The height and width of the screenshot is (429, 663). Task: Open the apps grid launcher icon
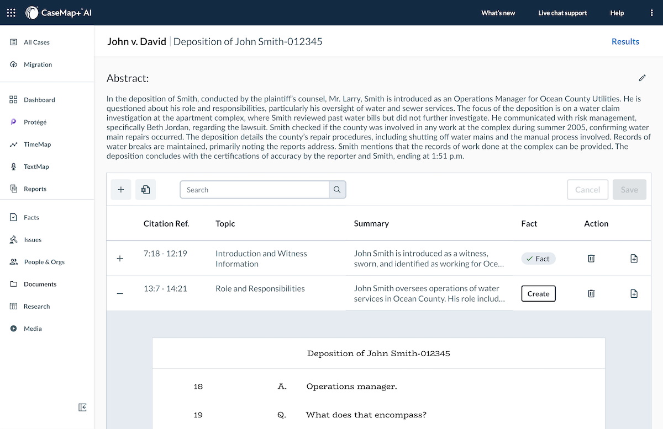(x=11, y=13)
